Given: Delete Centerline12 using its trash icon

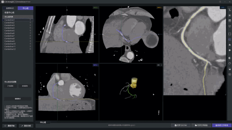Looking at the screenshot, I should tap(30, 49).
